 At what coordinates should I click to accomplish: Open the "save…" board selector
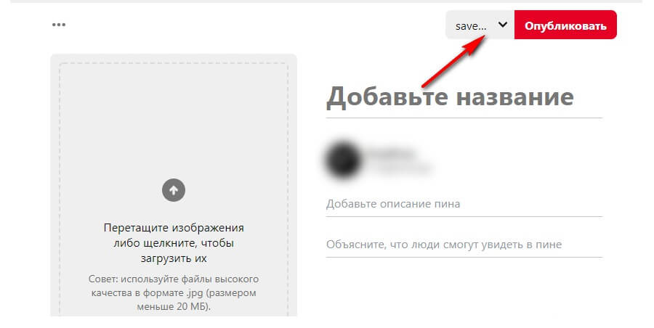pyautogui.click(x=480, y=25)
